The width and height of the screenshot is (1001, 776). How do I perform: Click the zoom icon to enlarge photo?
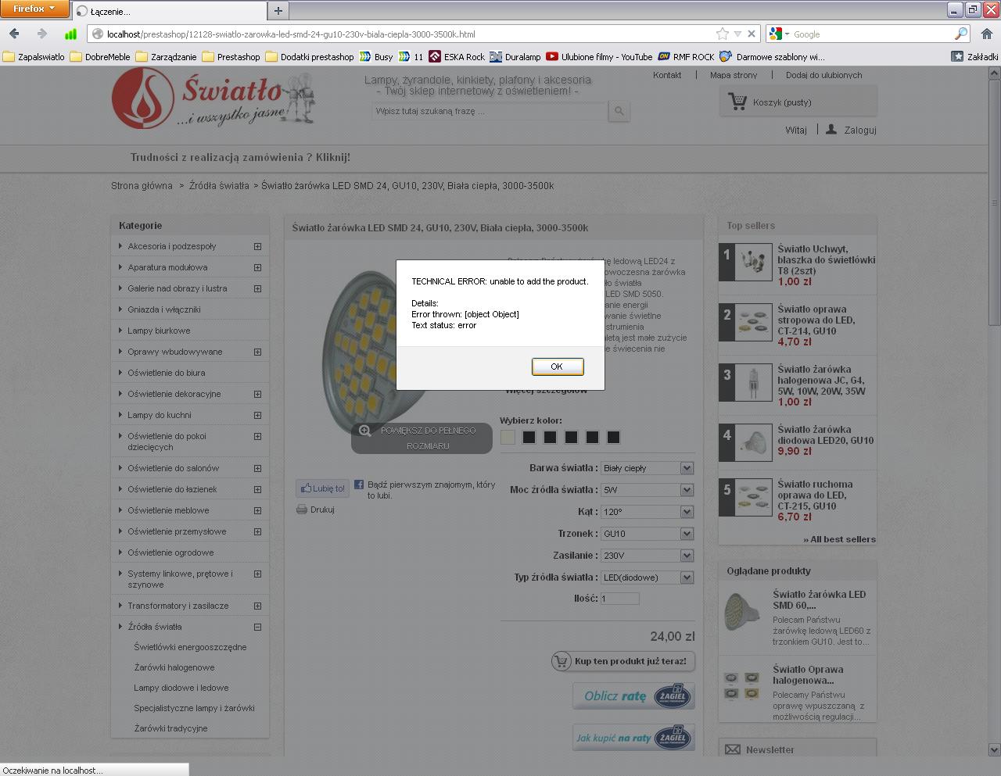(364, 431)
